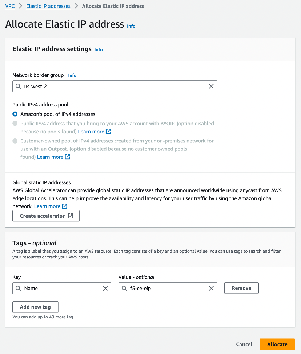
Task: Clear the Network border group field using the X icon
Action: (211, 86)
